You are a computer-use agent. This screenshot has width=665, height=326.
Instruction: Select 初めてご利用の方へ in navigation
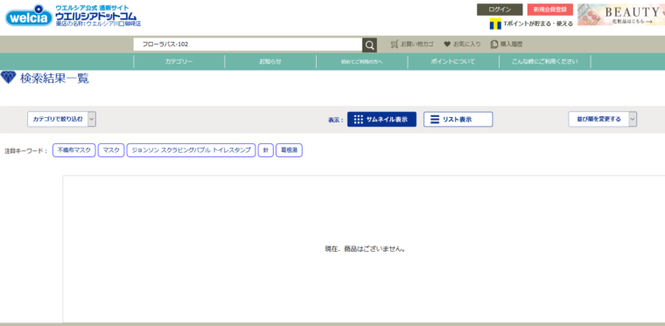[361, 62]
